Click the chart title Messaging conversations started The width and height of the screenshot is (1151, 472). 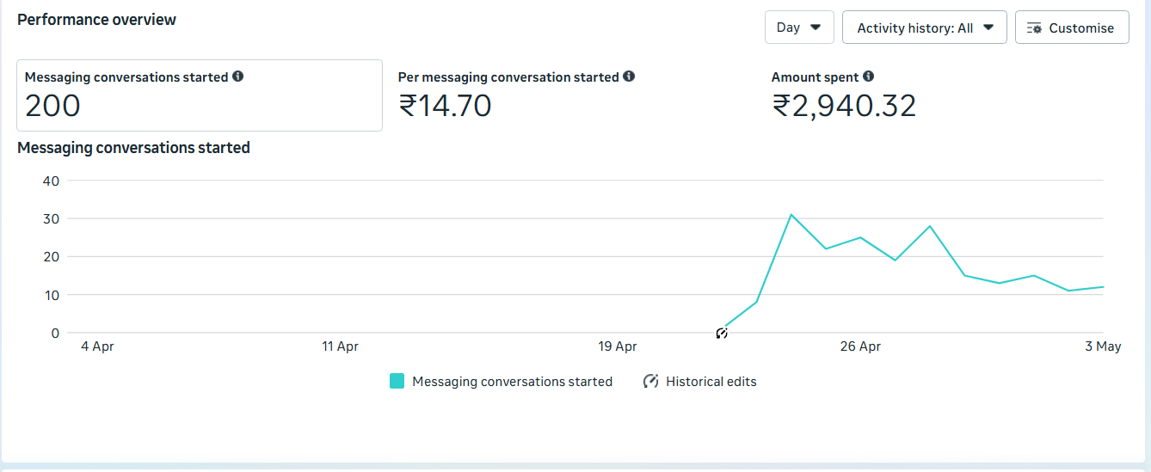click(x=133, y=148)
